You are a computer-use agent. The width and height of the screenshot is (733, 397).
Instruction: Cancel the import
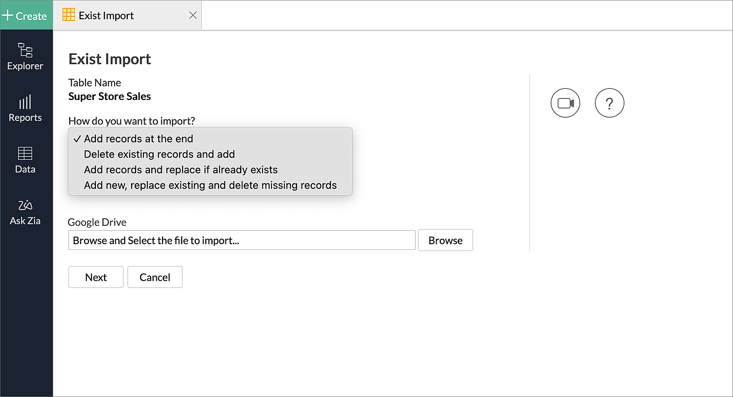coord(155,277)
